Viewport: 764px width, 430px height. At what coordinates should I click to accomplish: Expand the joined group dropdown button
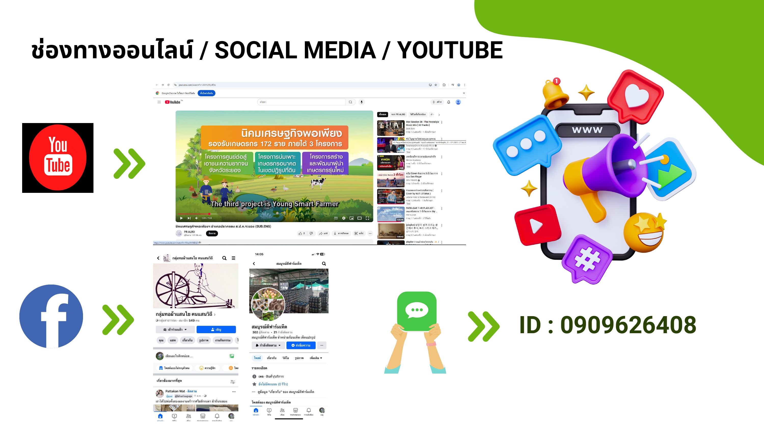click(175, 329)
